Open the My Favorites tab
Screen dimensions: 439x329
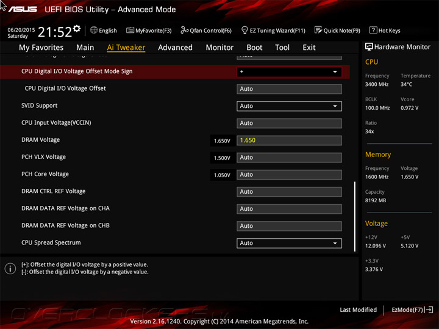click(x=41, y=48)
